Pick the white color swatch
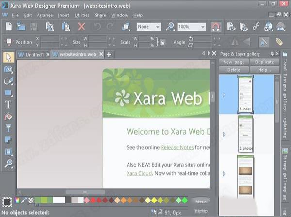 (x=59, y=200)
